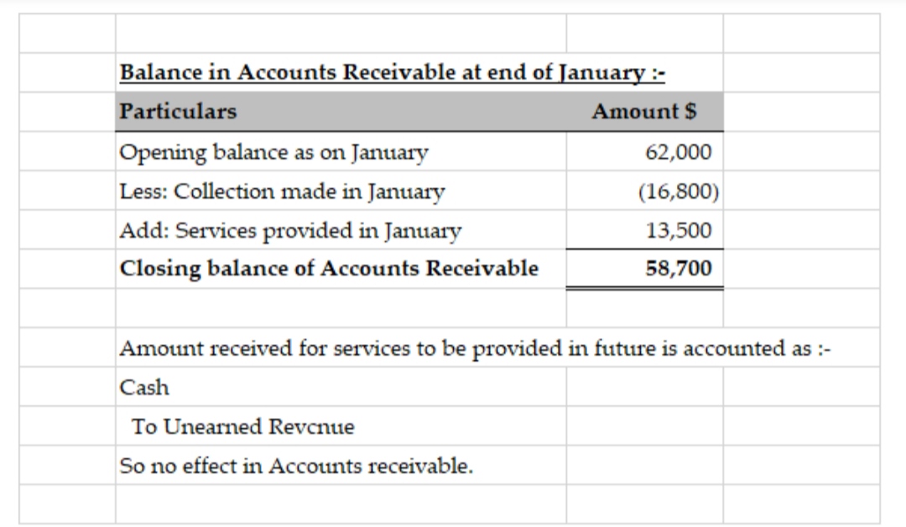Viewport: 906px width, 527px height.
Task: Select the 'Cash' journal entry cell
Action: pyautogui.click(x=145, y=388)
